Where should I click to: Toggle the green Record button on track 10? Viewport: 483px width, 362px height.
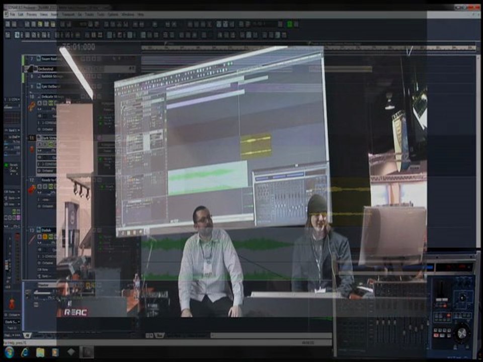pos(50,103)
